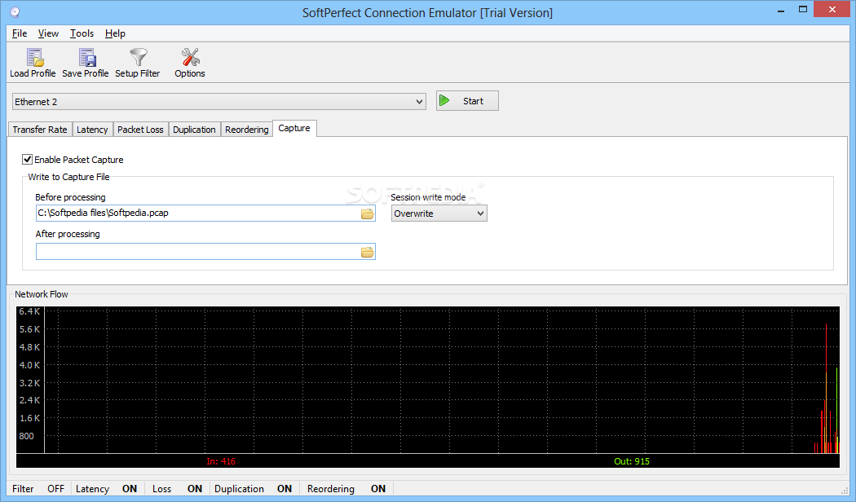
Task: Close the Connection Emulator window
Action: pyautogui.click(x=832, y=9)
